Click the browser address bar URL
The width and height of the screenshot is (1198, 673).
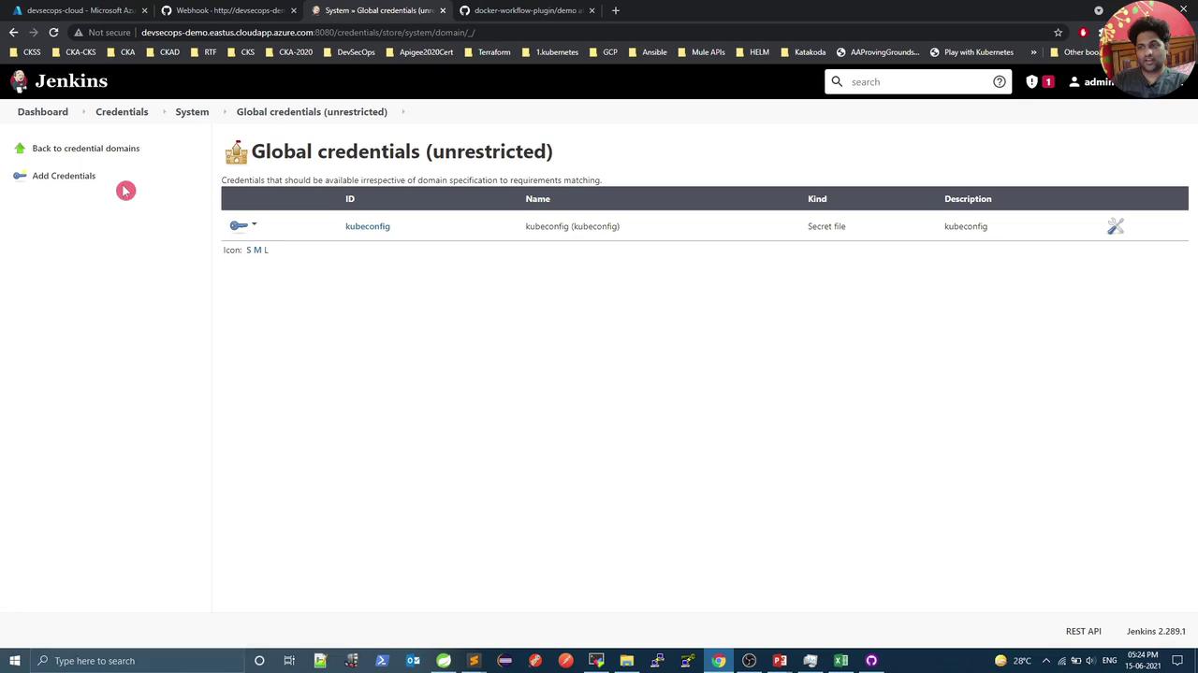click(308, 32)
